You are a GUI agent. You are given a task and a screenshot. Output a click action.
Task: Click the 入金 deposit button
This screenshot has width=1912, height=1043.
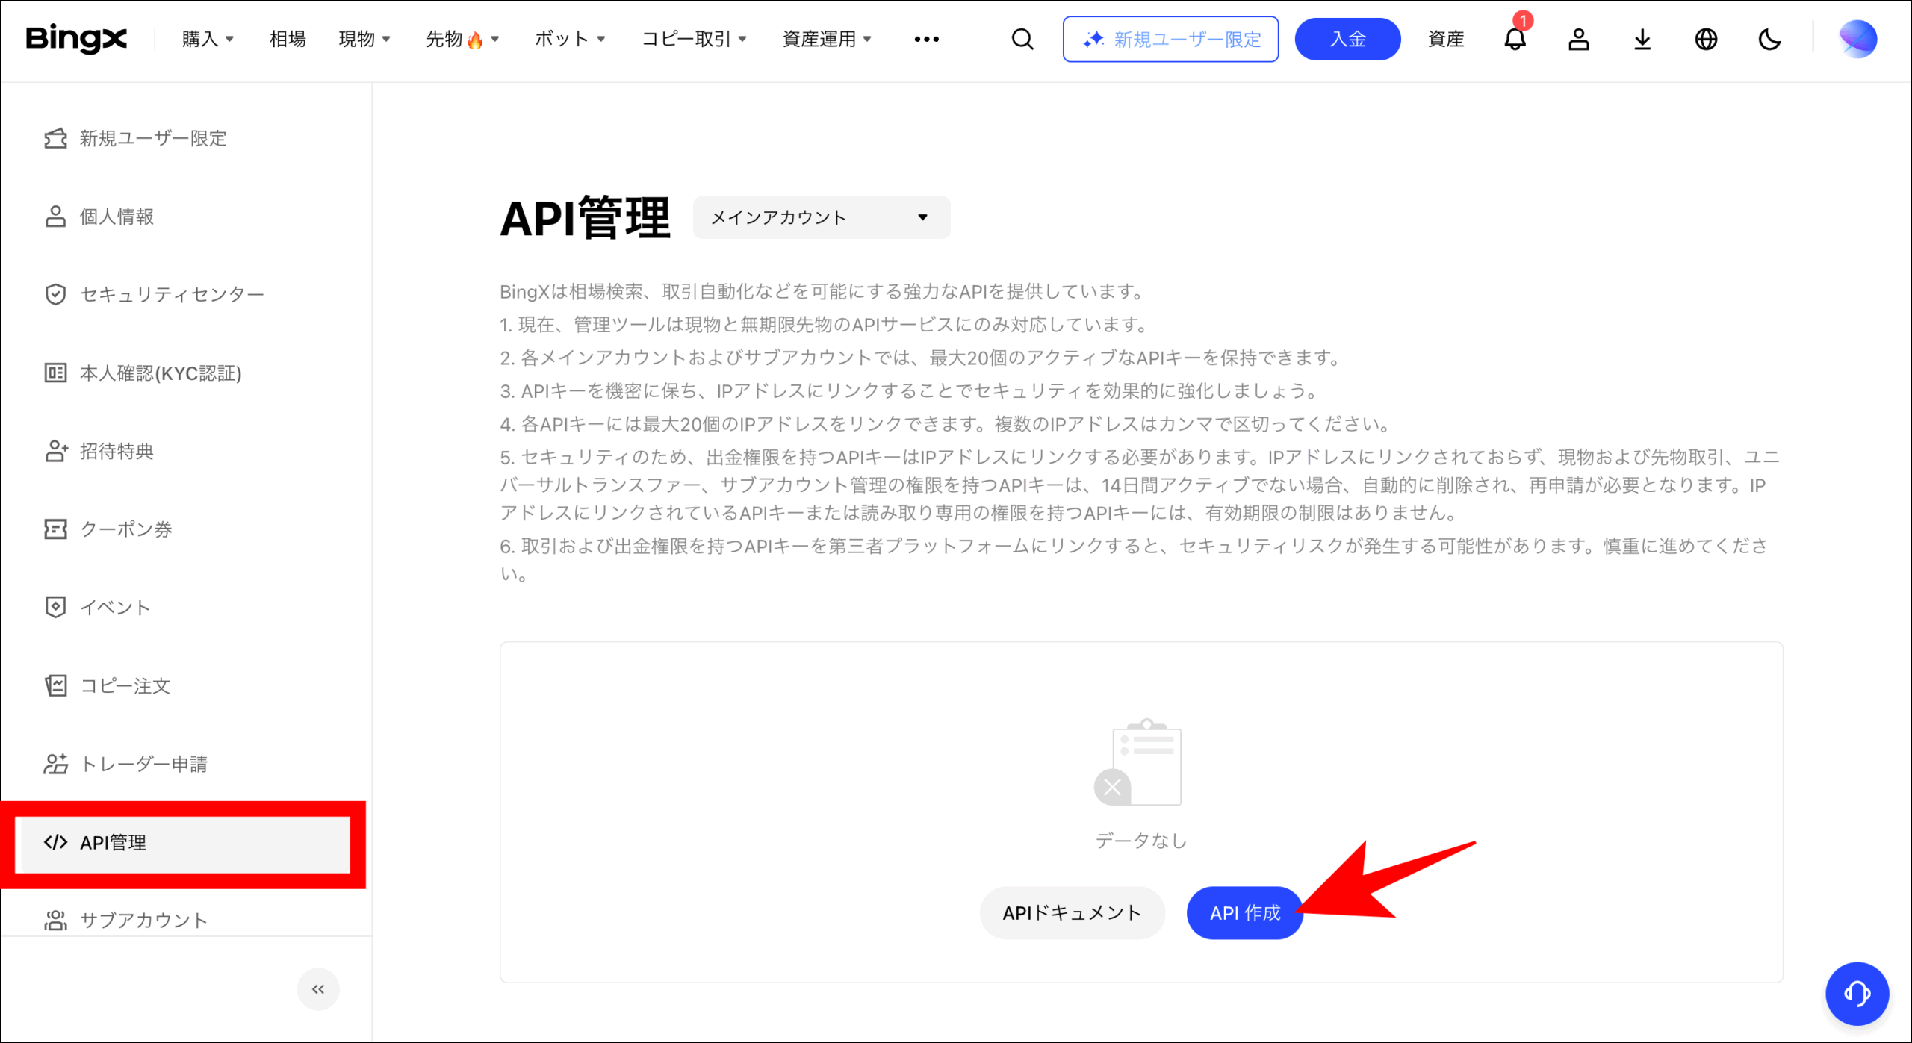(1347, 39)
